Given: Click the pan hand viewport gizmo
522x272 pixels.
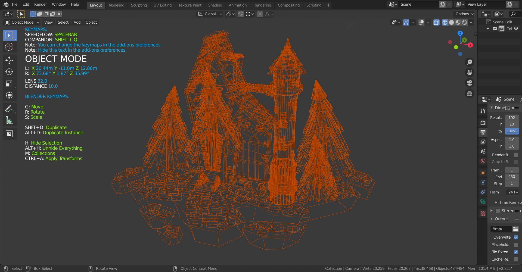Looking at the screenshot, I should click(470, 73).
